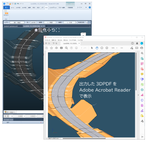Click the magnifier tool at top of Acrobat sidebar
The image size is (146, 146).
click(142, 53)
